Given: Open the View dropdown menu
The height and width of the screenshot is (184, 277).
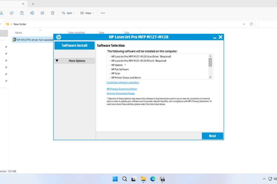Looking at the screenshot, I should [87, 13].
